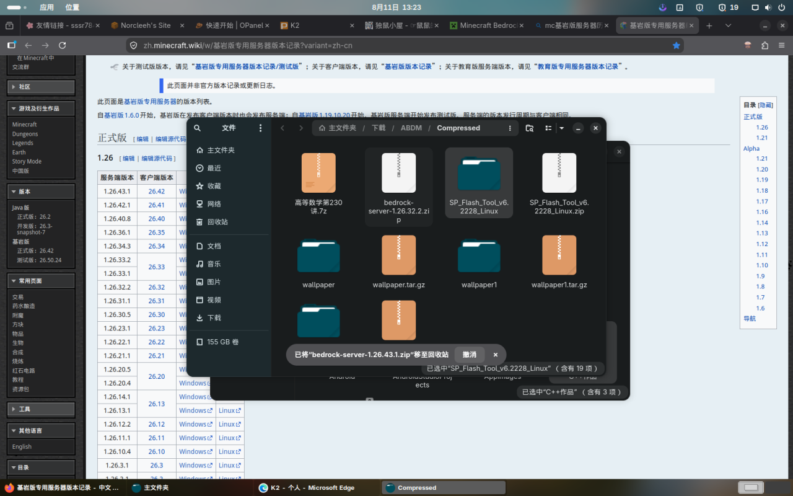Reload the Firefox page
The height and width of the screenshot is (496, 793).
[62, 45]
